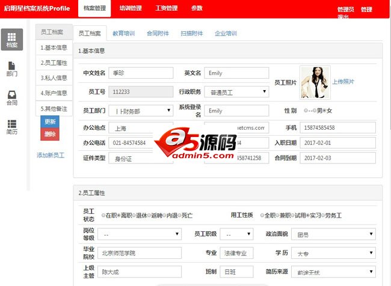Viewport: 391px width, 286px height.
Task: Choose 劳务工 employment type
Action: tap(323, 215)
